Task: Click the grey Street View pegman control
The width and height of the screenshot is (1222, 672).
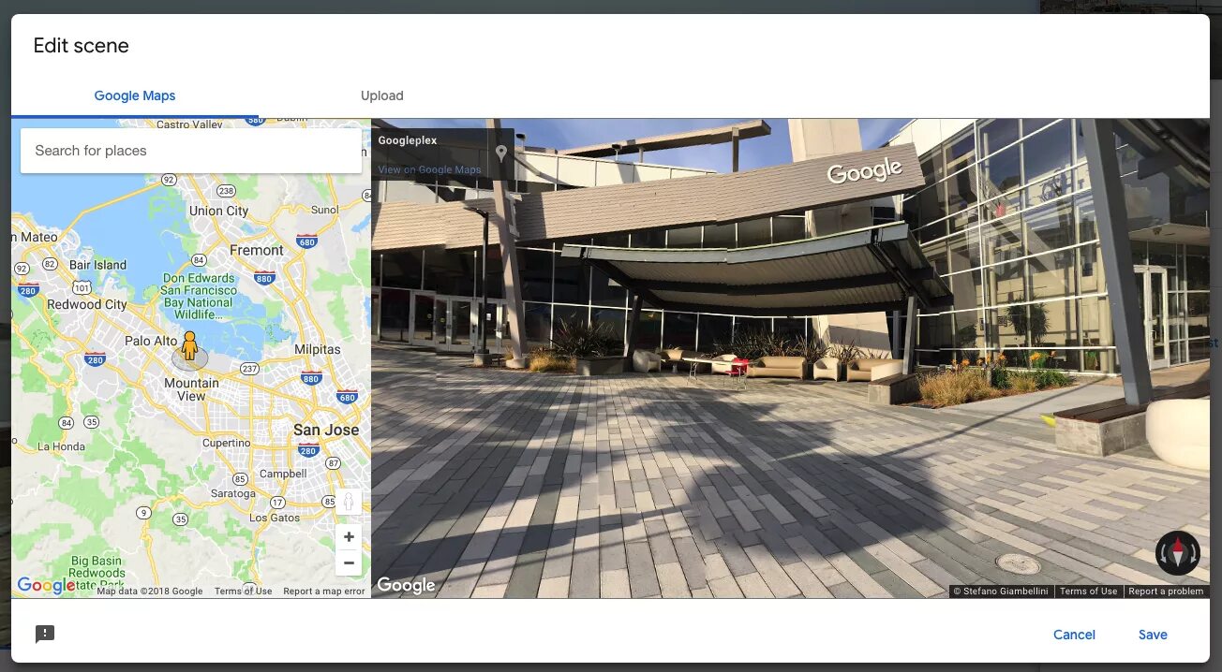Action: coord(349,502)
